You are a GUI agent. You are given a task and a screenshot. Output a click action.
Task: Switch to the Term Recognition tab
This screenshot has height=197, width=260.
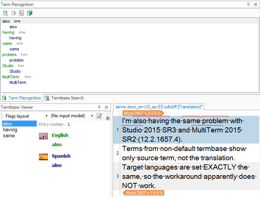(x=22, y=98)
